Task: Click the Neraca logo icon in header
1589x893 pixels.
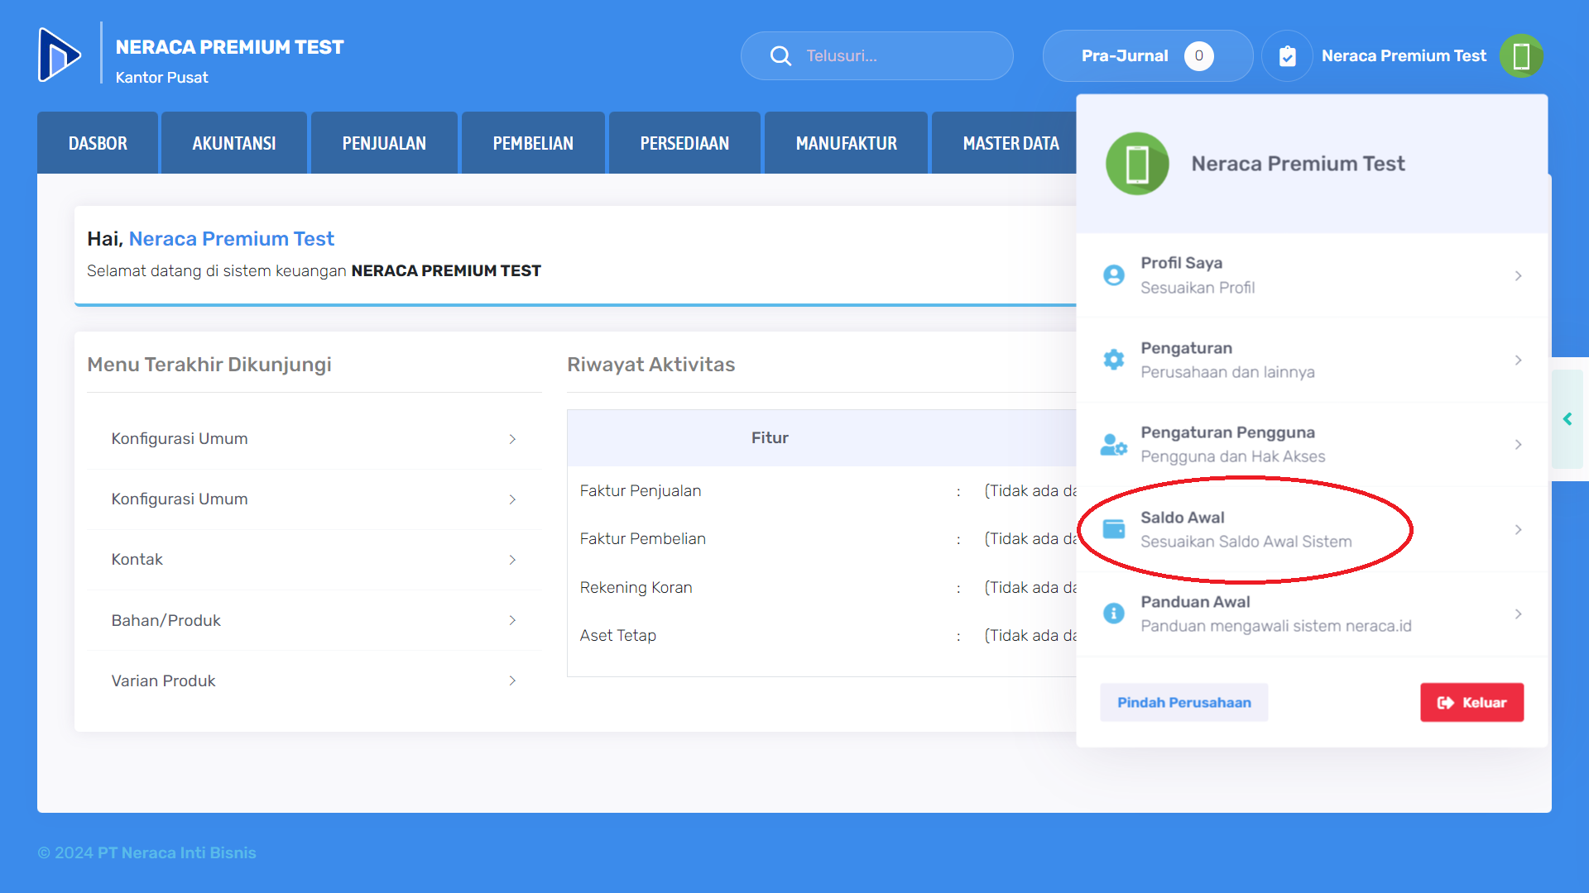Action: point(60,55)
